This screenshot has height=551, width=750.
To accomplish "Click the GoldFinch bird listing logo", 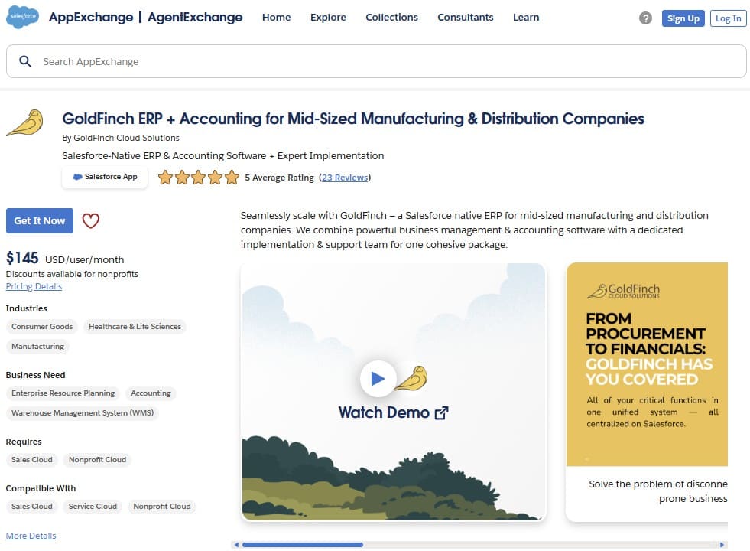I will (25, 122).
